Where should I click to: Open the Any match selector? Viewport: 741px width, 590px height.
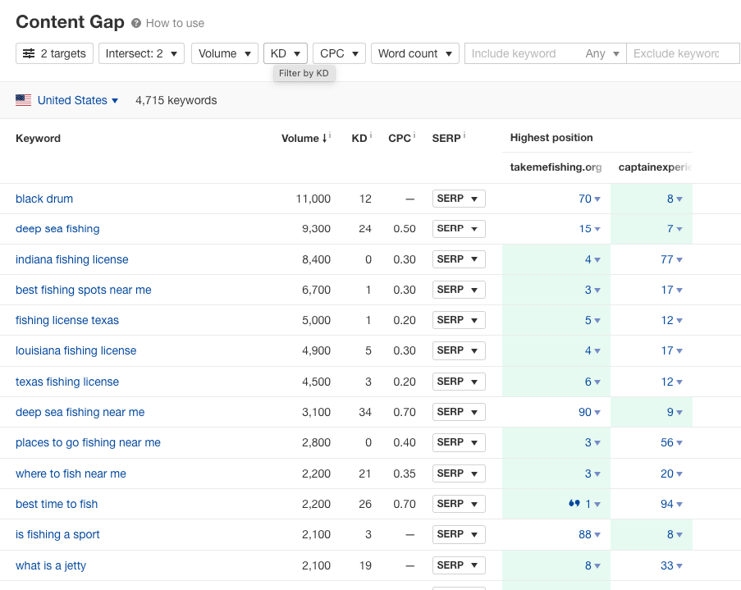[x=602, y=53]
